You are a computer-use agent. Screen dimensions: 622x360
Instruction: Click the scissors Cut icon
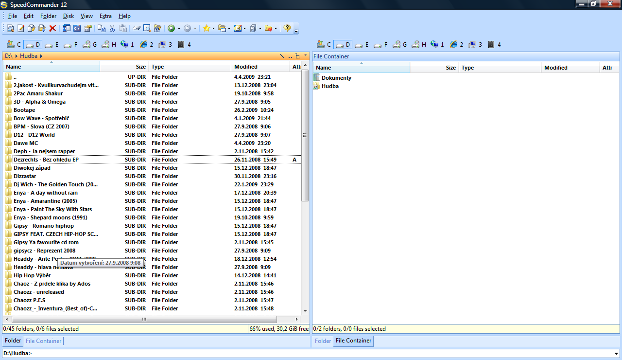click(112, 29)
